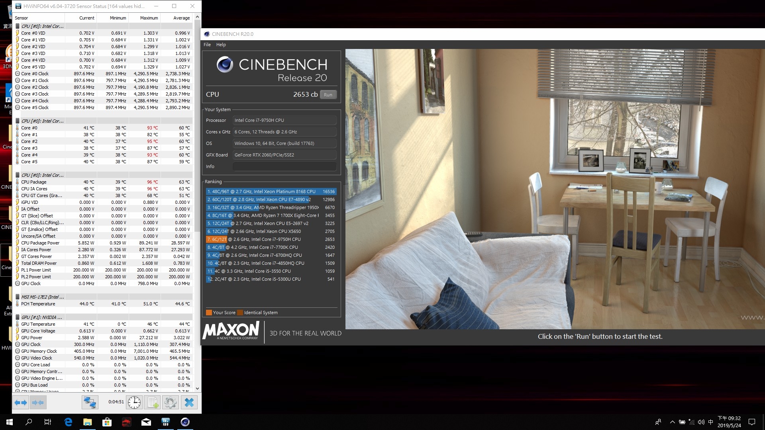Open taskbar search magnifier
Image resolution: width=765 pixels, height=430 pixels.
[29, 422]
